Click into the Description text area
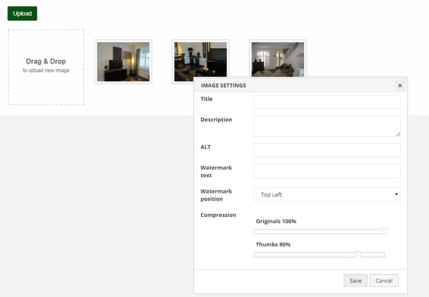Screen dimensions: 429x297 pos(327,126)
